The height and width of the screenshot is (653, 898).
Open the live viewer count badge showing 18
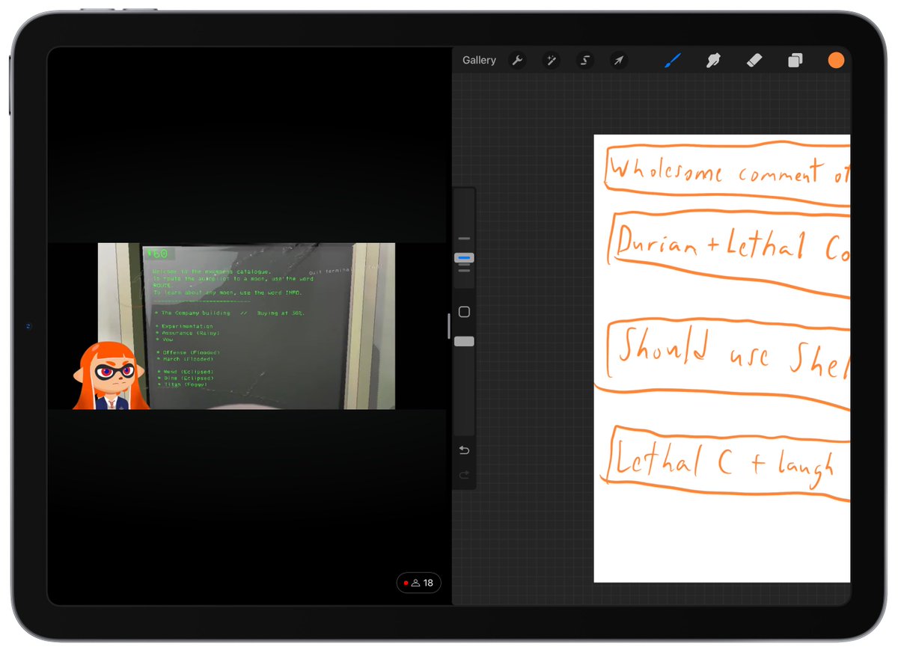418,583
